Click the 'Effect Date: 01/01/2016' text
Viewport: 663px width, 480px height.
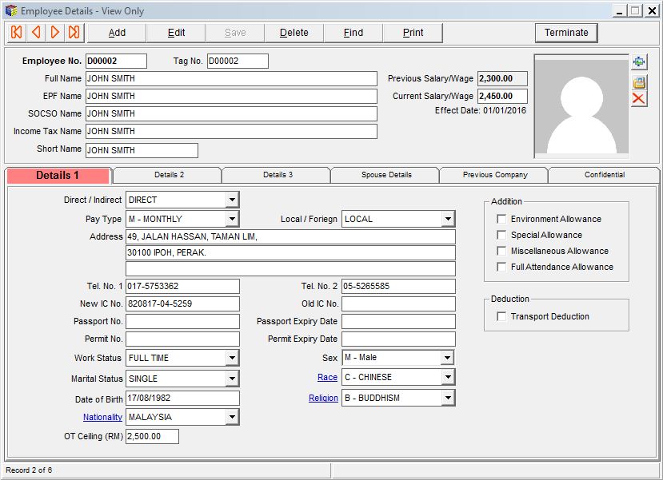click(x=481, y=110)
